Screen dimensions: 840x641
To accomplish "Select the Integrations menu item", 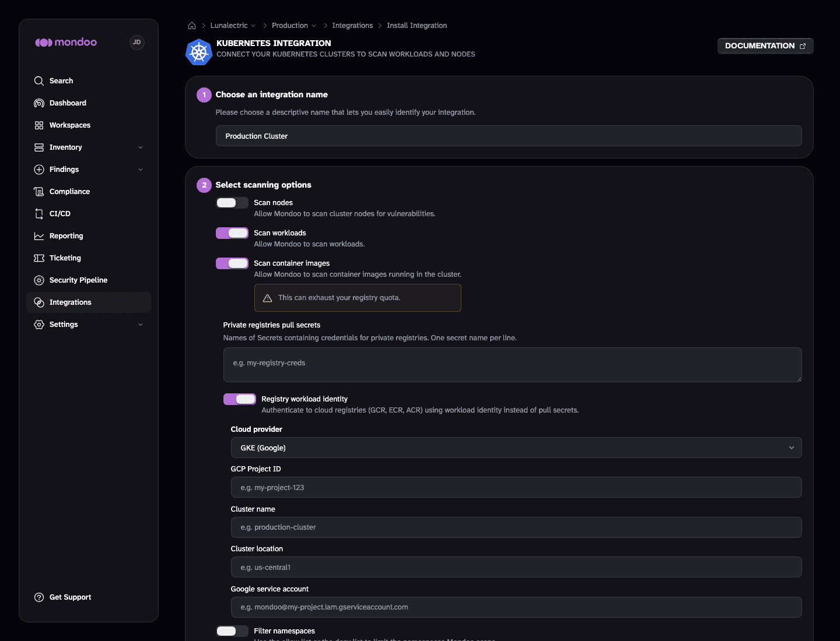I will click(x=89, y=302).
